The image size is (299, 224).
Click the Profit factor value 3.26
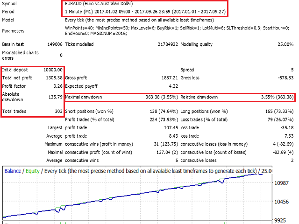click(x=56, y=86)
